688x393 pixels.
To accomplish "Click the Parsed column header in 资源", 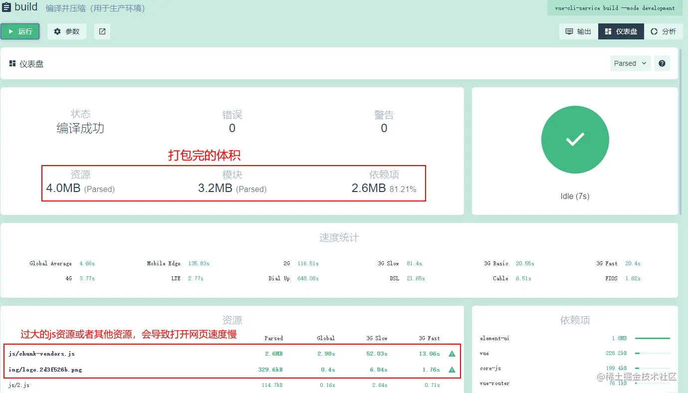I will click(274, 338).
